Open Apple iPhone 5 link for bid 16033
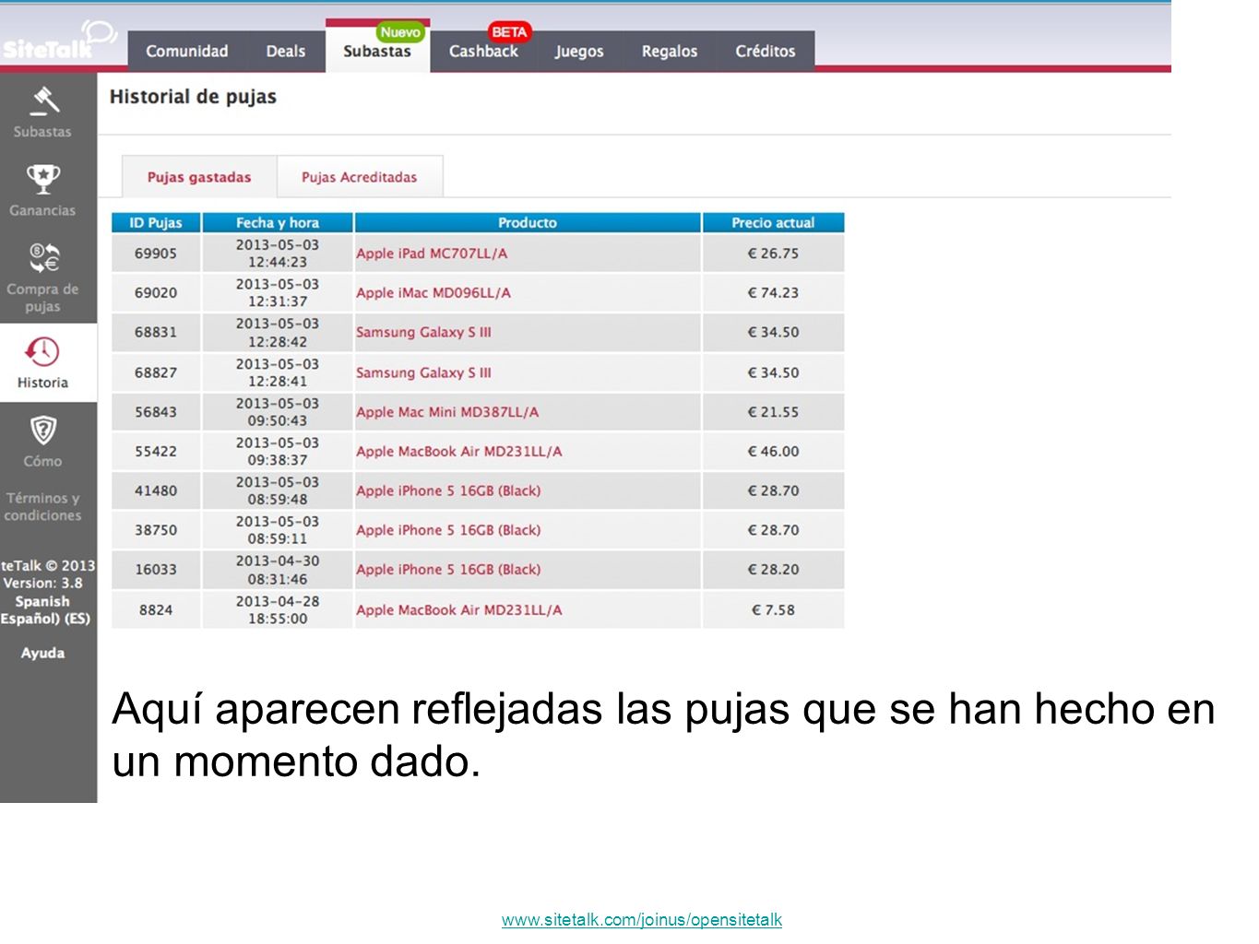This screenshot has width=1259, height=944. tap(448, 570)
